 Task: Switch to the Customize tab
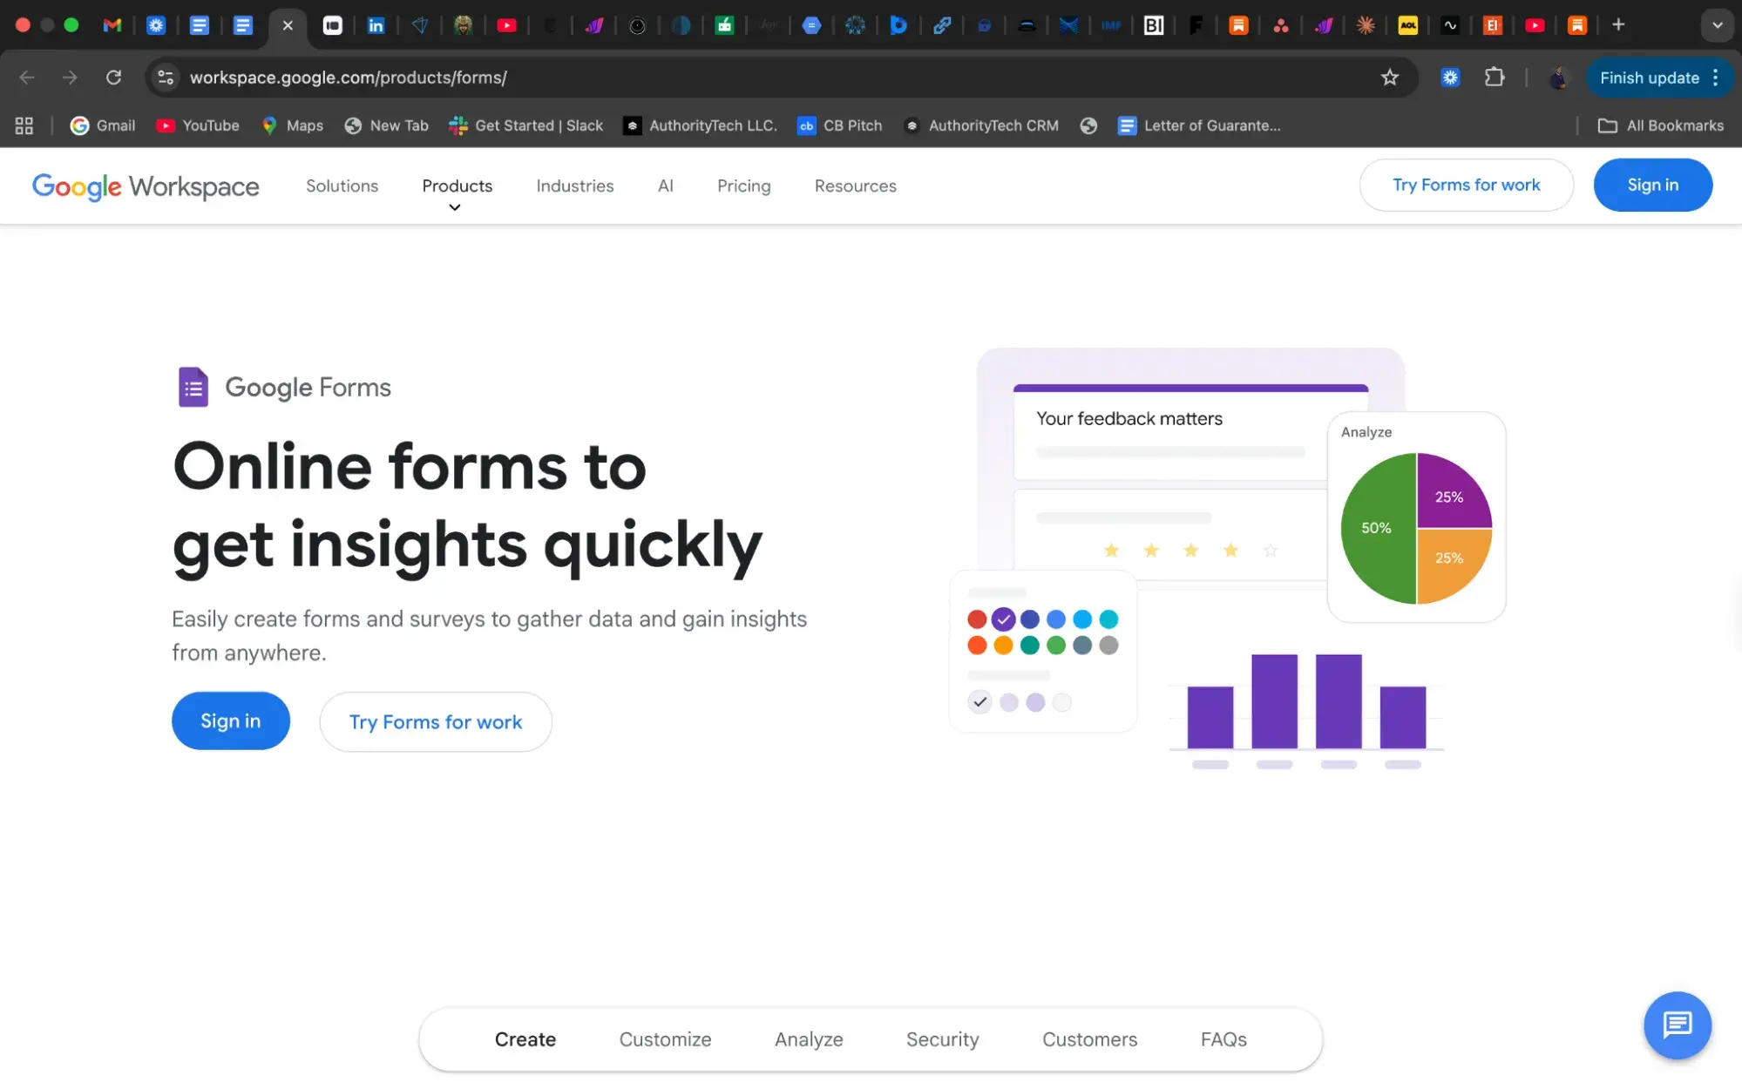tap(665, 1038)
